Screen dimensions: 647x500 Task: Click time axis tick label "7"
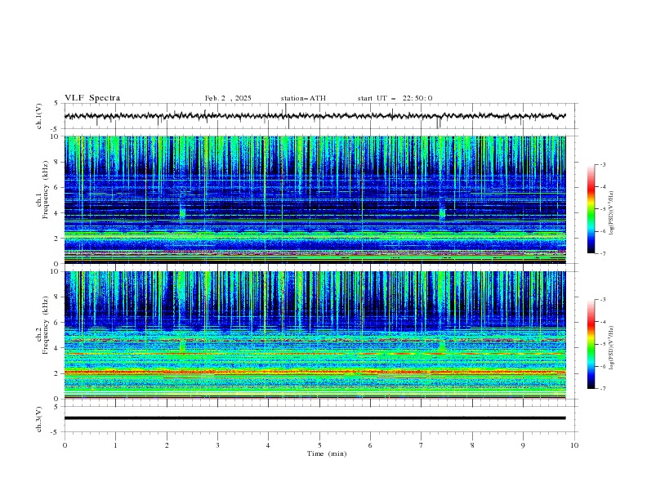422,445
